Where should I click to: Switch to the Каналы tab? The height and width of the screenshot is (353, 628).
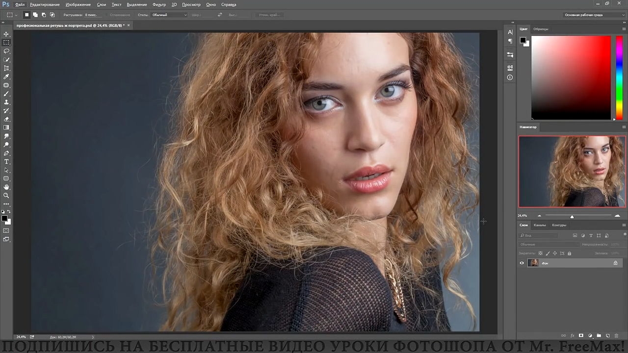pyautogui.click(x=540, y=225)
